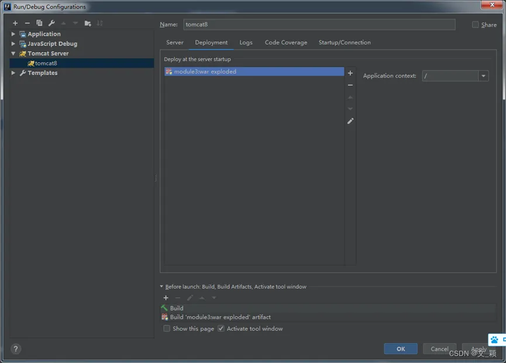
Task: Uncheck Activate tool window
Action: [x=221, y=329]
